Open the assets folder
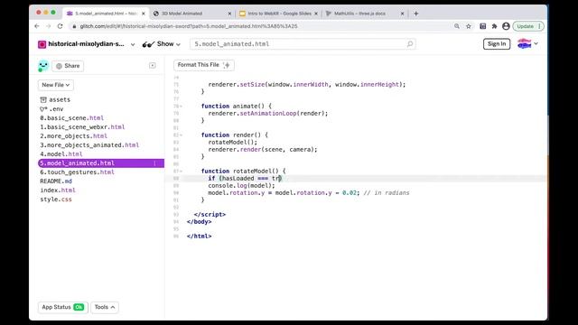This screenshot has width=578, height=325. 55,99
